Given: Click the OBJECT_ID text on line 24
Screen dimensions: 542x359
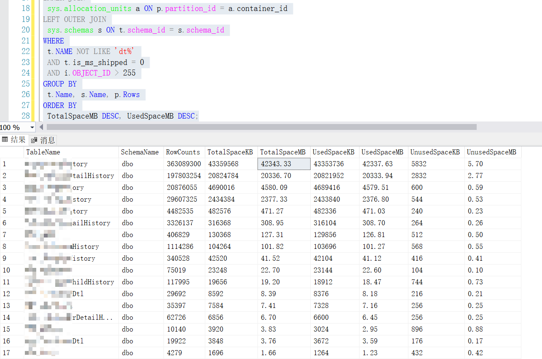Looking at the screenshot, I should pos(91,73).
